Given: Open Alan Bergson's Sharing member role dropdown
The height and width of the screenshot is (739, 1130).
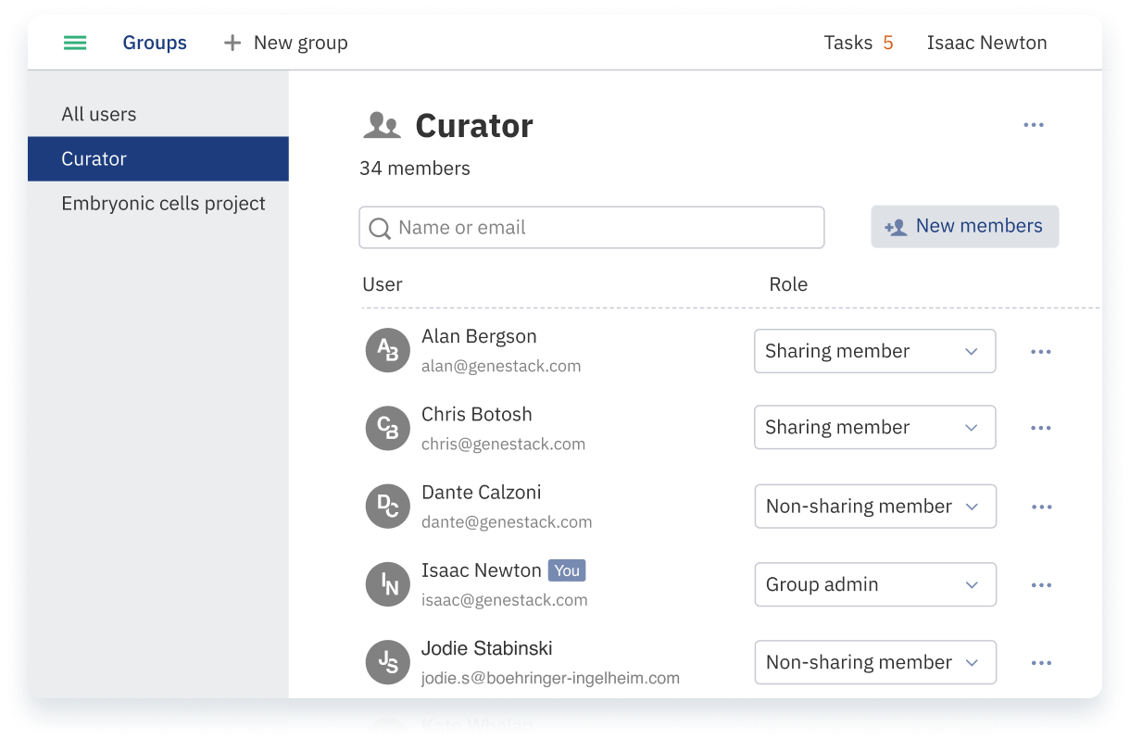Looking at the screenshot, I should 874,351.
